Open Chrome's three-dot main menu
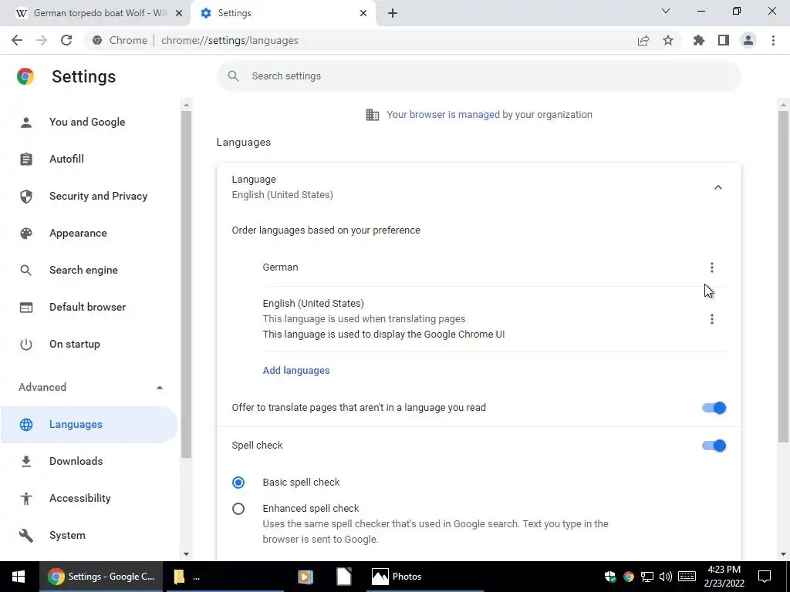 (x=773, y=40)
